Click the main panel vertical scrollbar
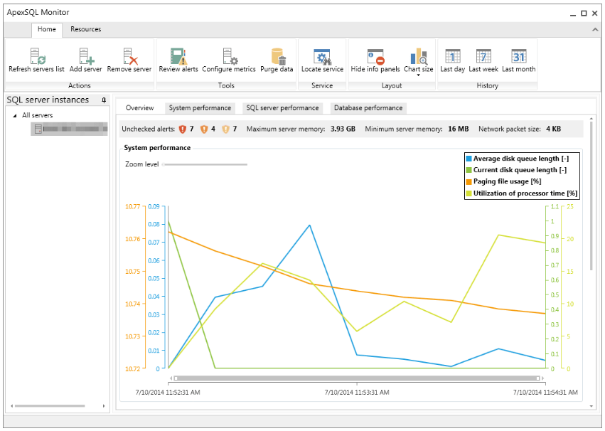The height and width of the screenshot is (431, 605). [x=591, y=196]
